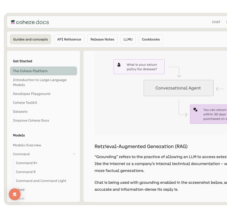Click the CHAT link in header
227x218 pixels.
pos(216,22)
